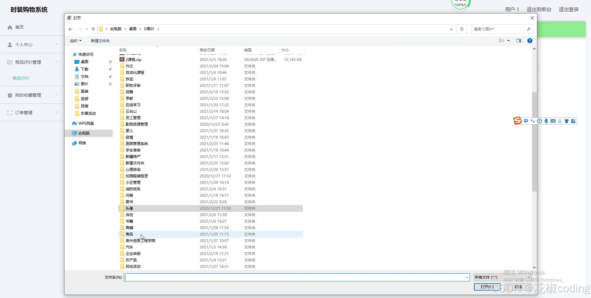Open the file dialog help icon
Screen dimensions: 591x298
(x=530, y=41)
